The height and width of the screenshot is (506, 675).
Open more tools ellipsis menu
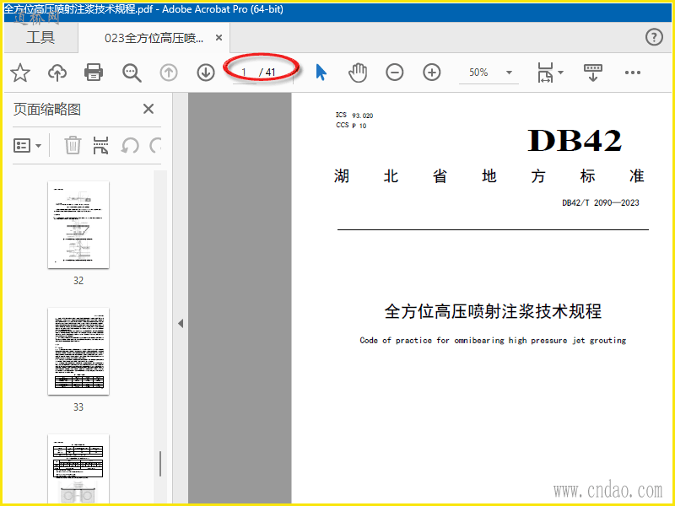[x=632, y=73]
